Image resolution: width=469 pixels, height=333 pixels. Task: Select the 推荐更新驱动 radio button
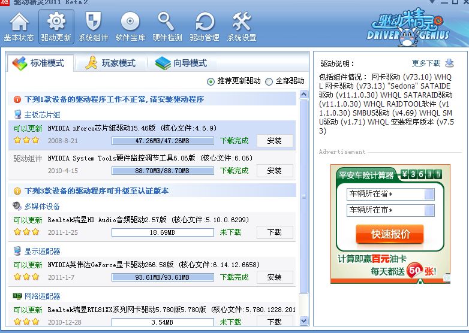(x=211, y=81)
